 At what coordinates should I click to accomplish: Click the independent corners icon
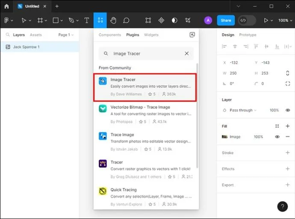point(288,84)
